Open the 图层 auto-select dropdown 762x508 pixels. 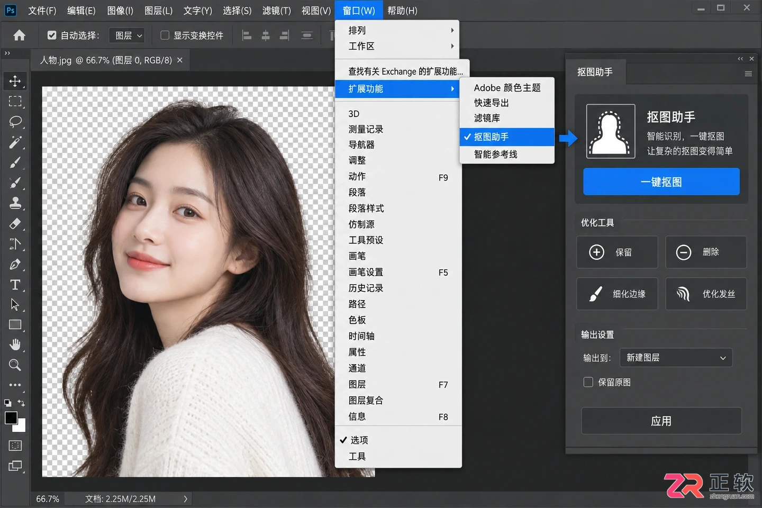click(x=127, y=35)
